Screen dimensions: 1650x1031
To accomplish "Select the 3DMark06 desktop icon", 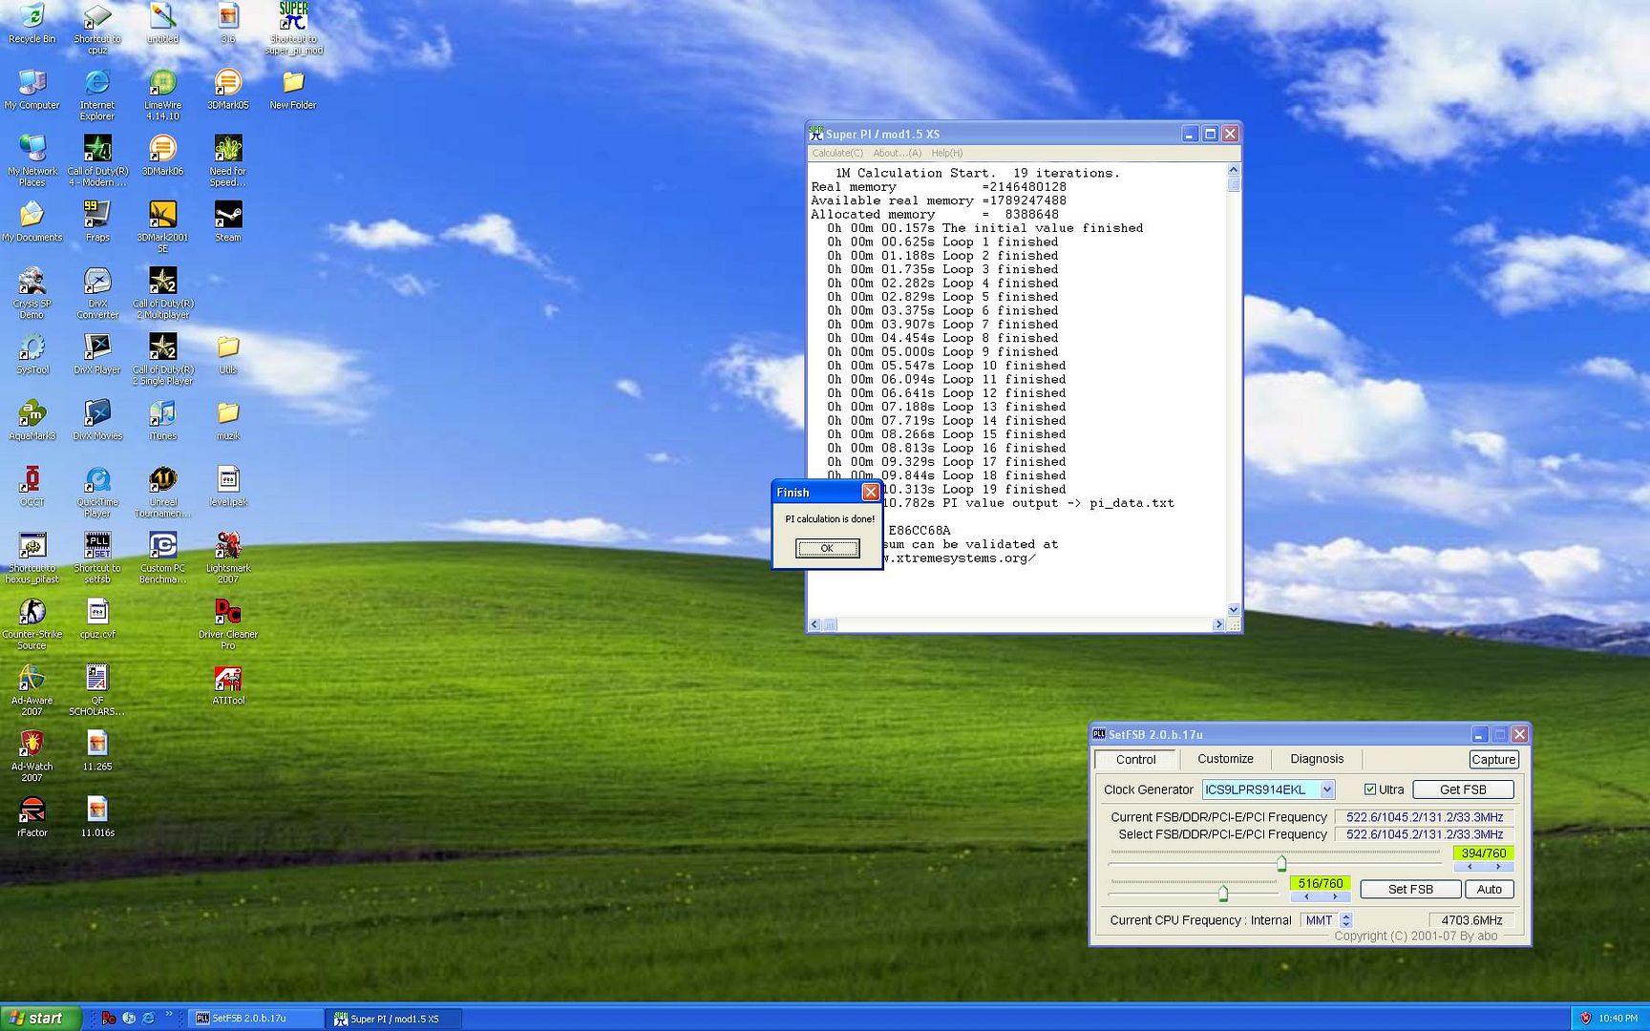I will tap(162, 156).
